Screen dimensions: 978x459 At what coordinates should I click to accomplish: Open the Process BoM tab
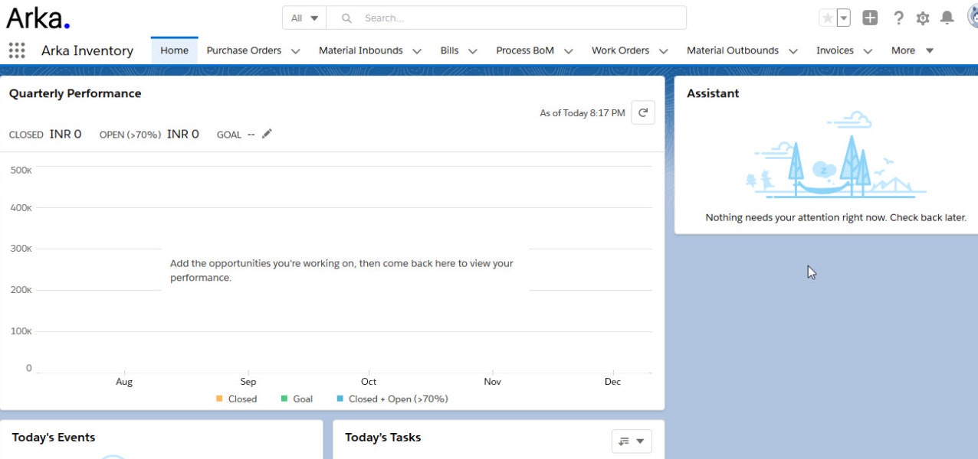[x=525, y=50]
